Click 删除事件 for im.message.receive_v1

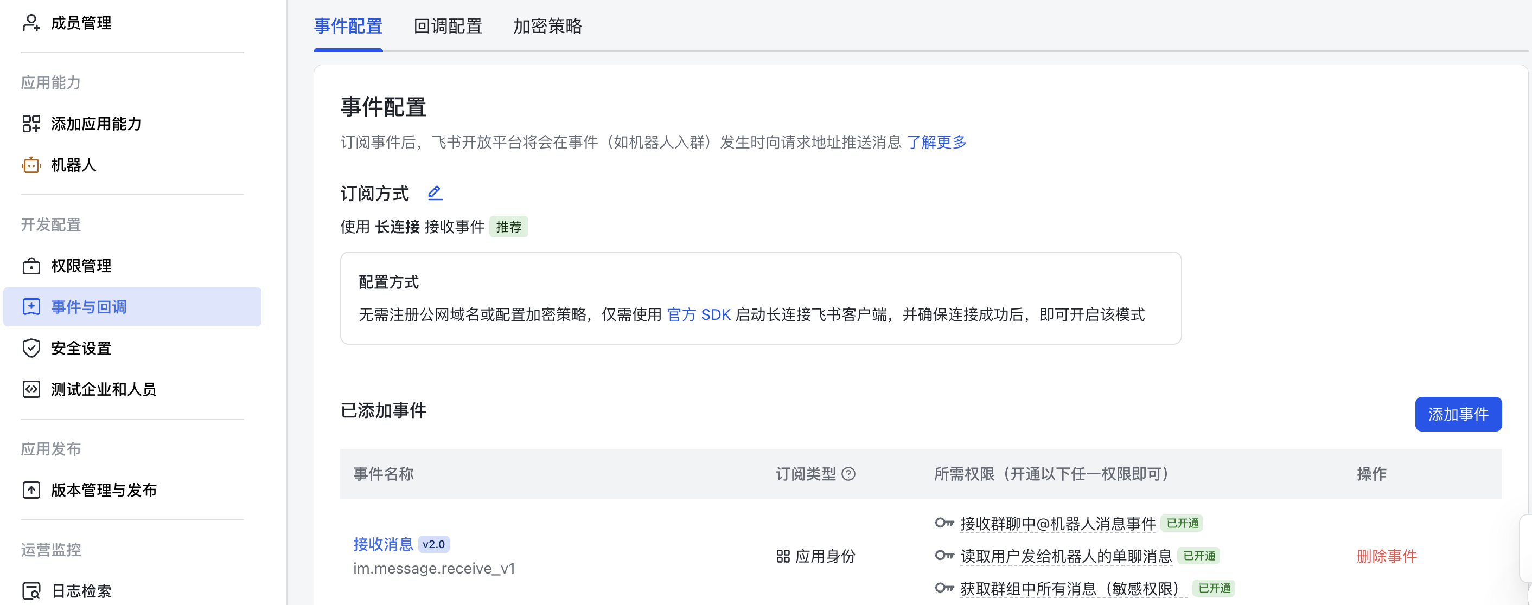1386,556
